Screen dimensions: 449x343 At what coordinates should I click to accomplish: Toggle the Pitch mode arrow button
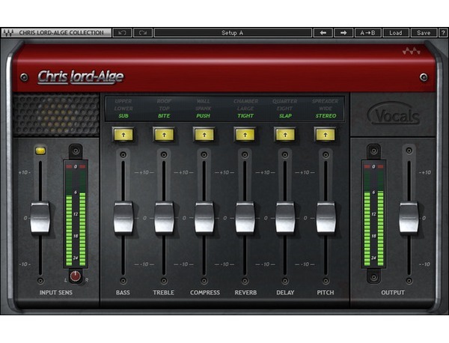click(326, 135)
